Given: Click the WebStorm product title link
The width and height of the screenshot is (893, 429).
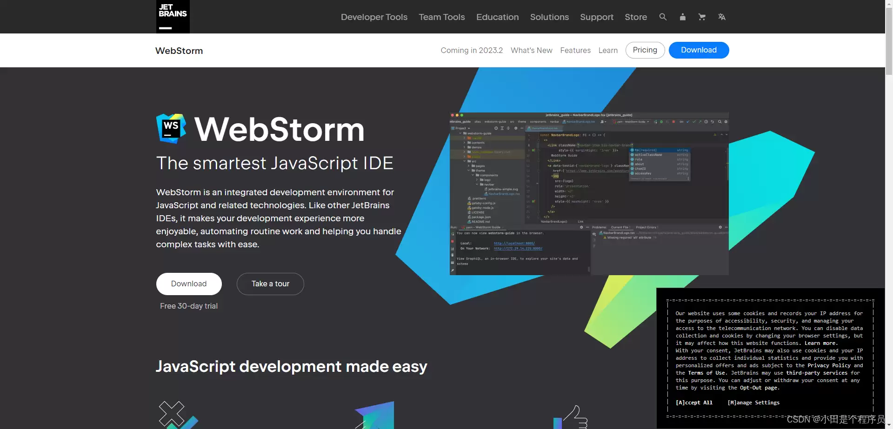Looking at the screenshot, I should [x=179, y=51].
